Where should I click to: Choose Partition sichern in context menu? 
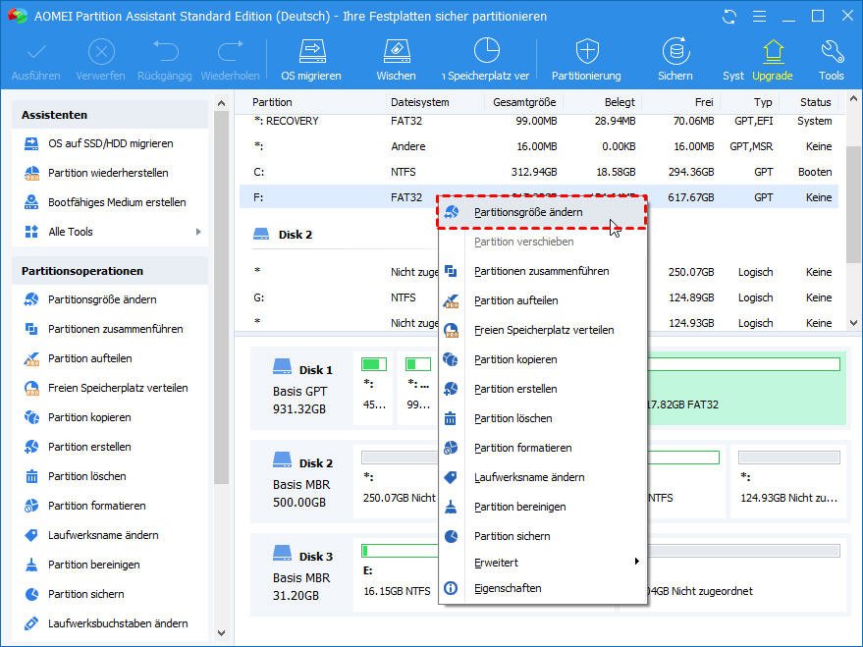(542, 536)
